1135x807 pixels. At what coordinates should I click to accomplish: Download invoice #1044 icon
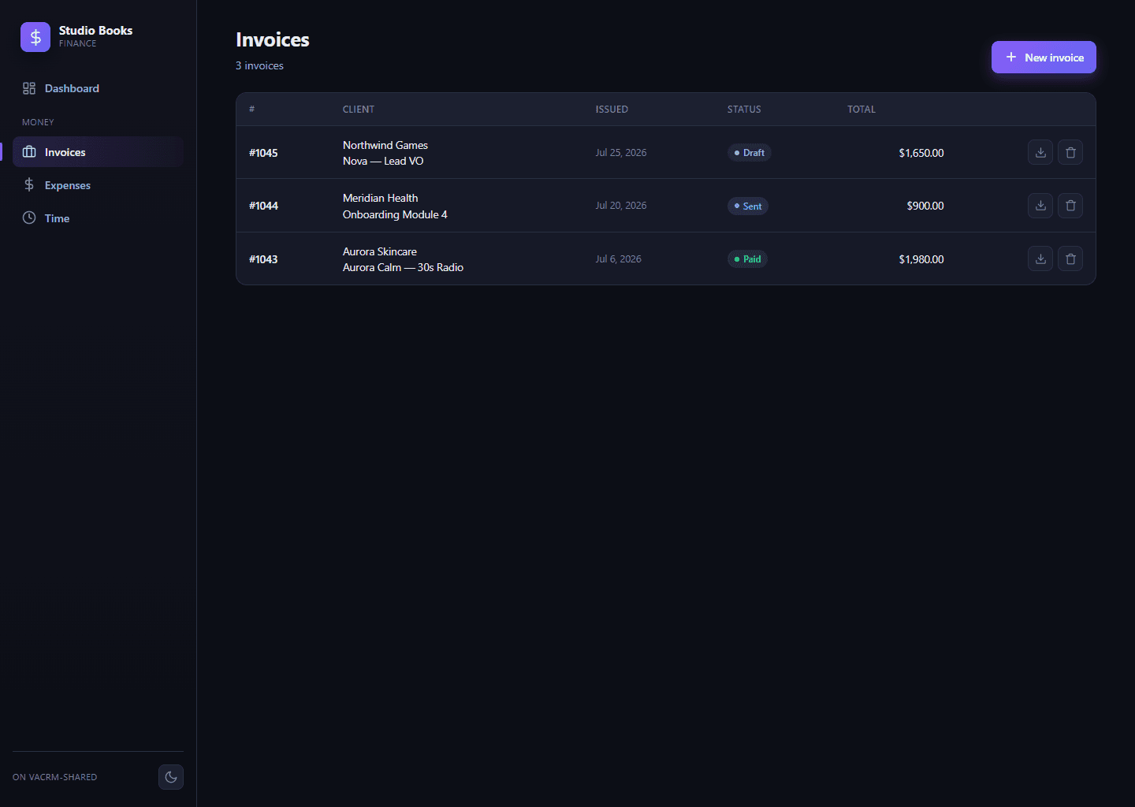(x=1040, y=206)
